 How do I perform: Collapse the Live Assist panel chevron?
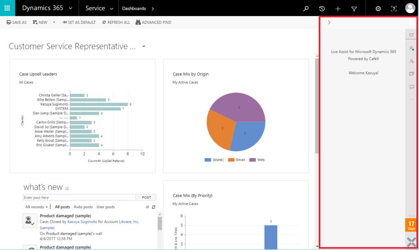coord(329,23)
